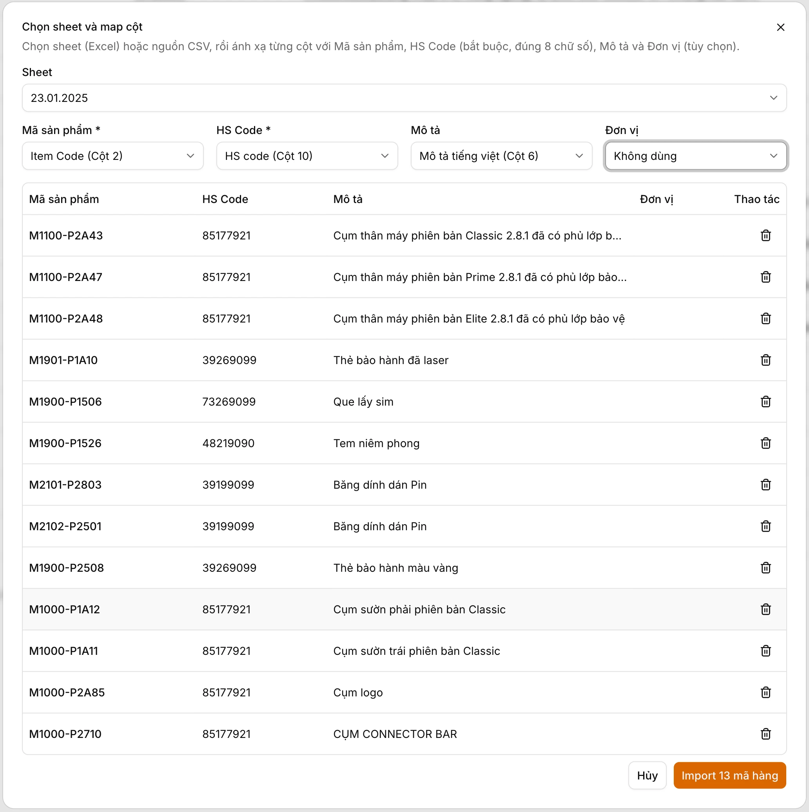Remove the M1901-P1A10 row via trash icon
The width and height of the screenshot is (809, 812).
(x=765, y=360)
